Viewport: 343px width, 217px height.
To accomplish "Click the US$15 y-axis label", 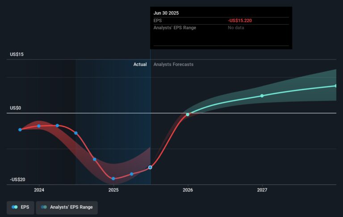I will pos(17,54).
